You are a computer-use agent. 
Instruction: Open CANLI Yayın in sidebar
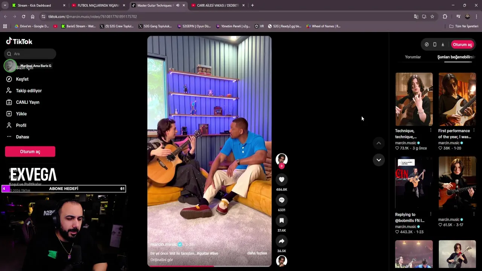coord(23,102)
